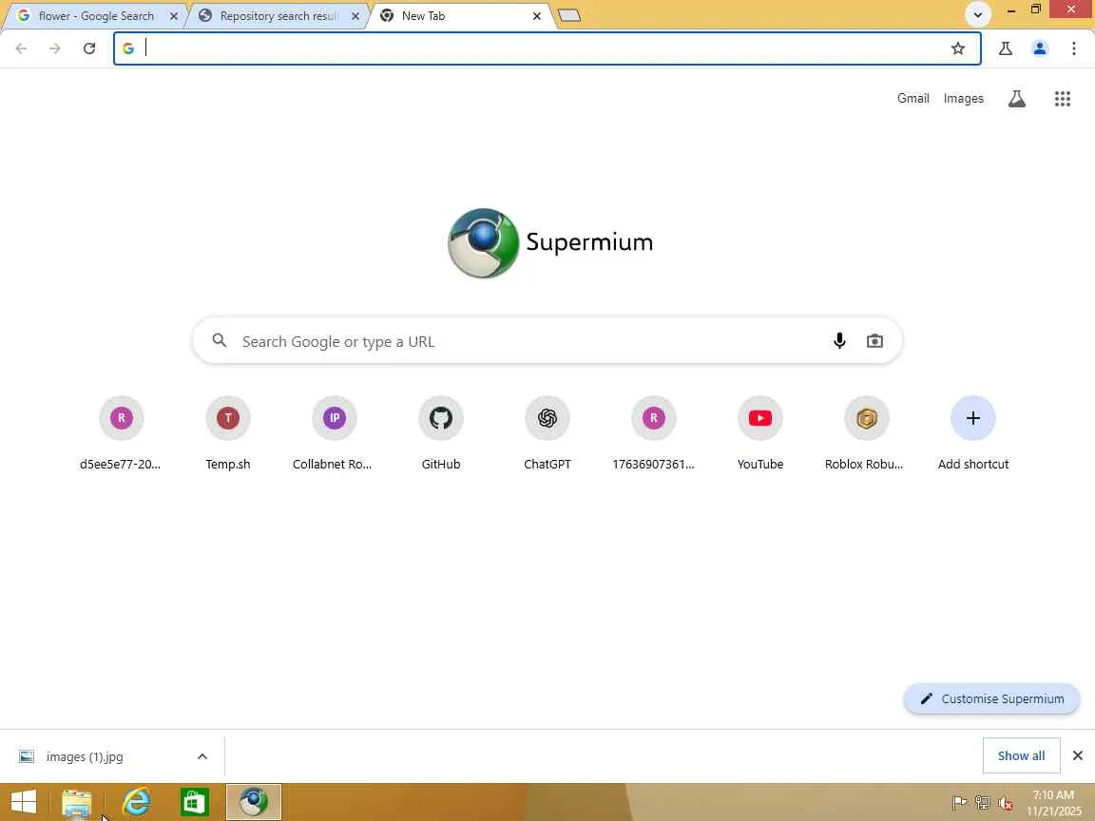Open the Gmail link
The image size is (1095, 821).
pos(912,99)
